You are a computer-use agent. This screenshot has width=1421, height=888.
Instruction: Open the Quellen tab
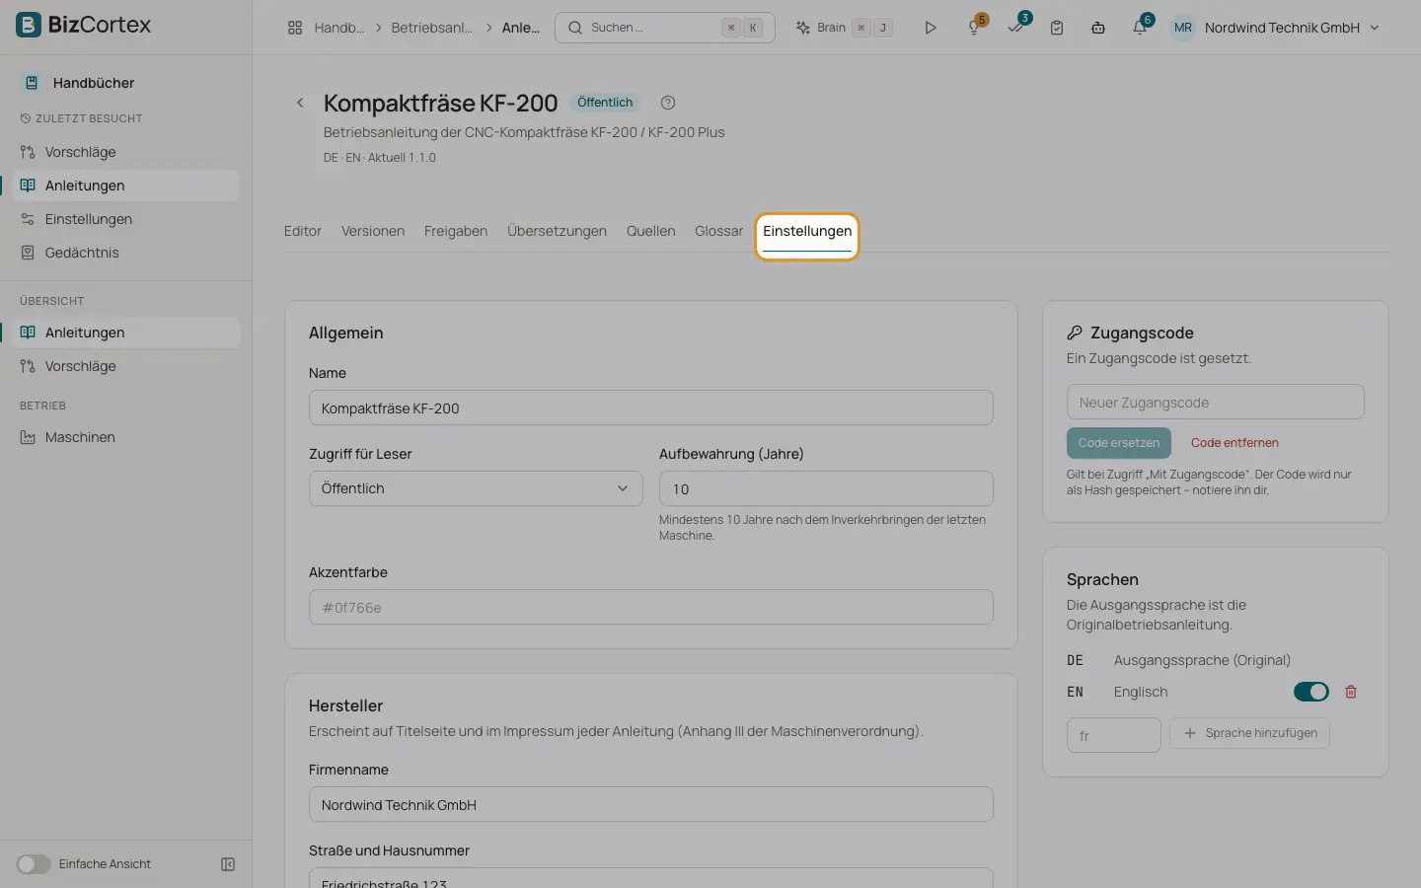click(650, 231)
